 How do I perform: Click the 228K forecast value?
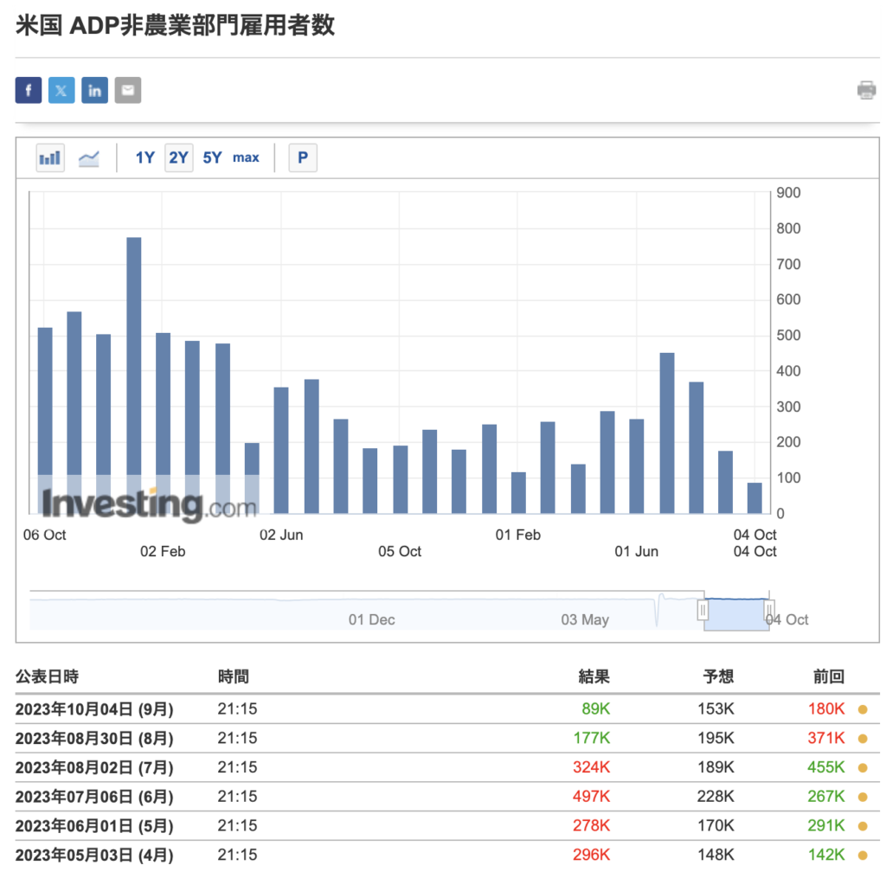[x=716, y=797]
